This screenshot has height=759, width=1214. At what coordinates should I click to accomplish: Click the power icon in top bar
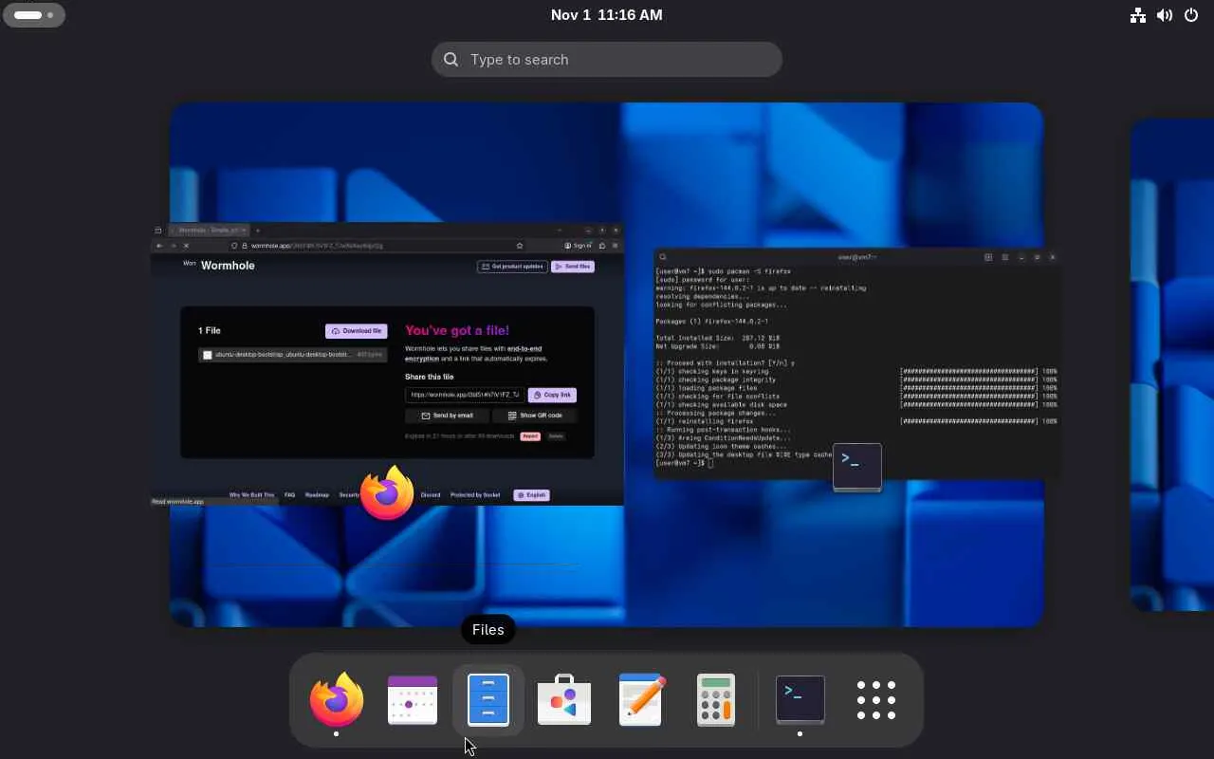click(x=1191, y=15)
